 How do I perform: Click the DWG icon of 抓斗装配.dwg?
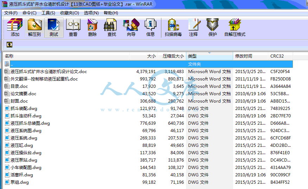tap(7, 108)
